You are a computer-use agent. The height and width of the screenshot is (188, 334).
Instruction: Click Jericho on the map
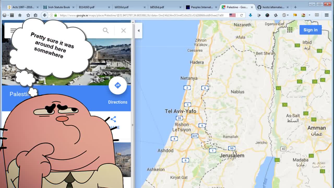coord(261,143)
